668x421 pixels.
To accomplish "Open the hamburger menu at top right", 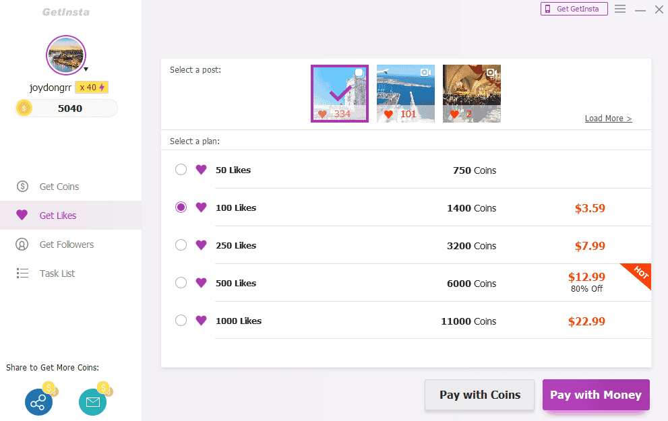I will click(x=620, y=9).
